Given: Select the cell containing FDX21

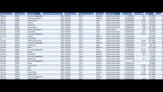Looking at the screenshot, I should (x=21, y=38).
